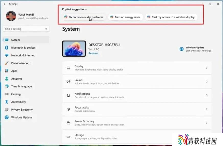Viewport: 223px width, 146px height.
Task: Select Fix common audio problems suggestion
Action: tap(84, 17)
